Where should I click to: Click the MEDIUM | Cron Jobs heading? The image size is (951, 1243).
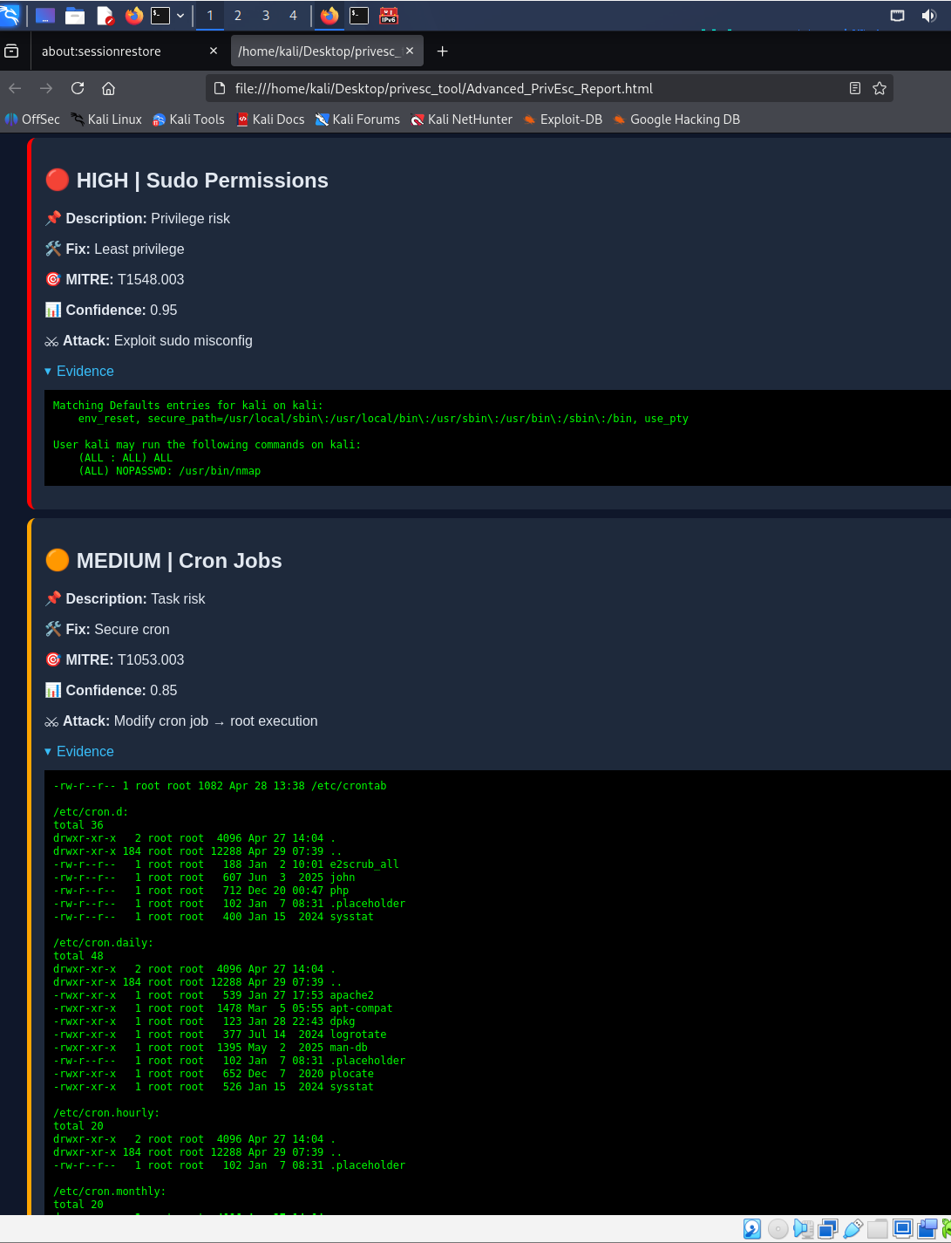click(x=164, y=561)
